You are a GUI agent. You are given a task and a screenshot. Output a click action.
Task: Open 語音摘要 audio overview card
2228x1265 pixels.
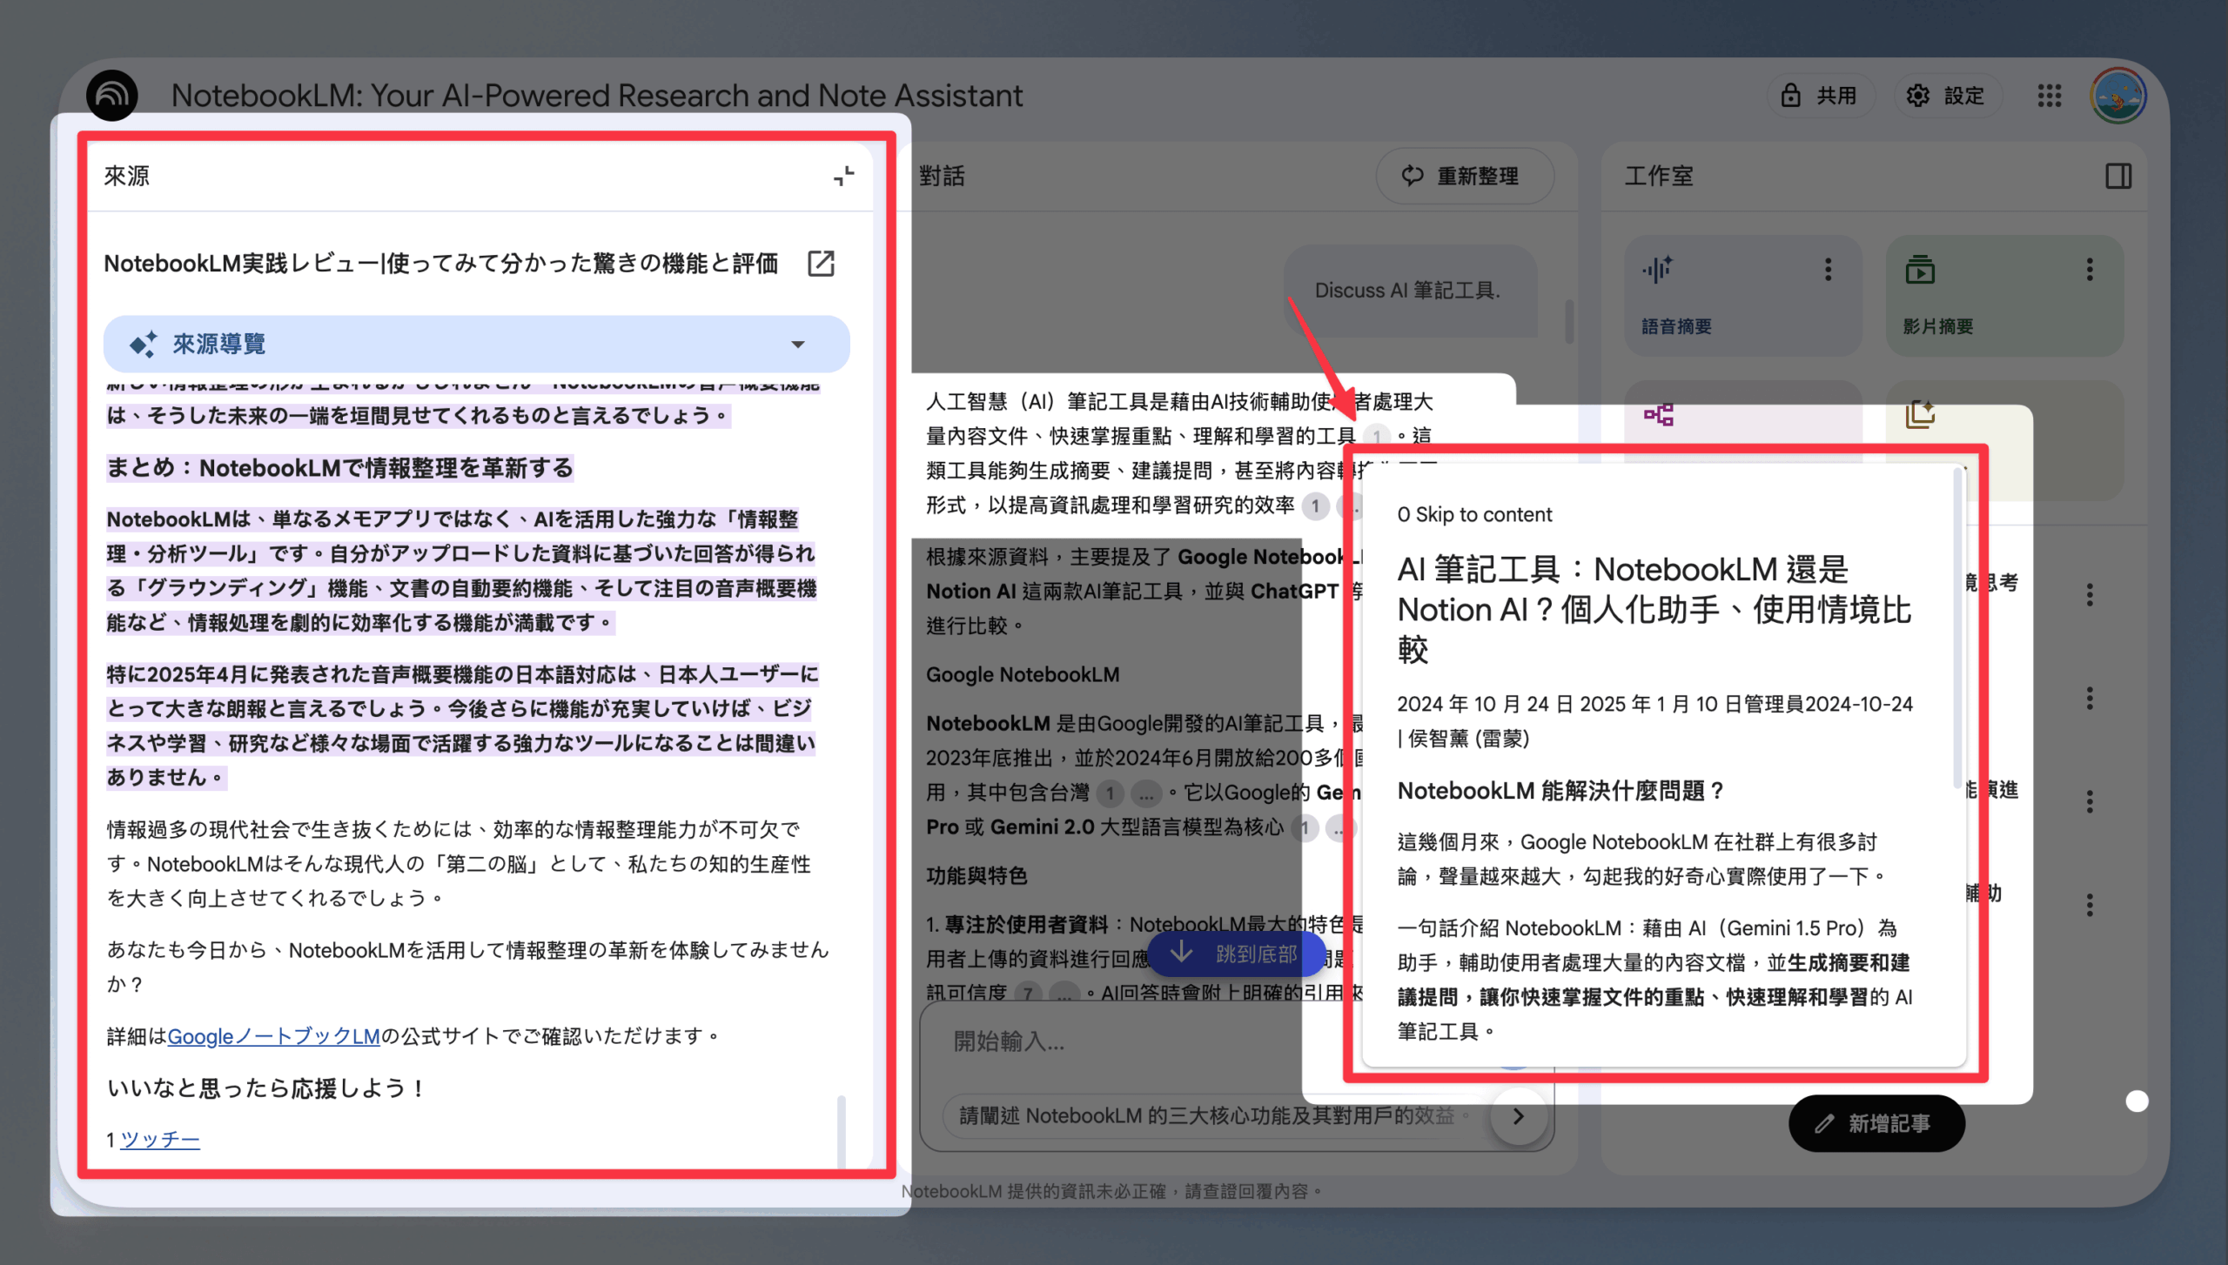(1742, 296)
